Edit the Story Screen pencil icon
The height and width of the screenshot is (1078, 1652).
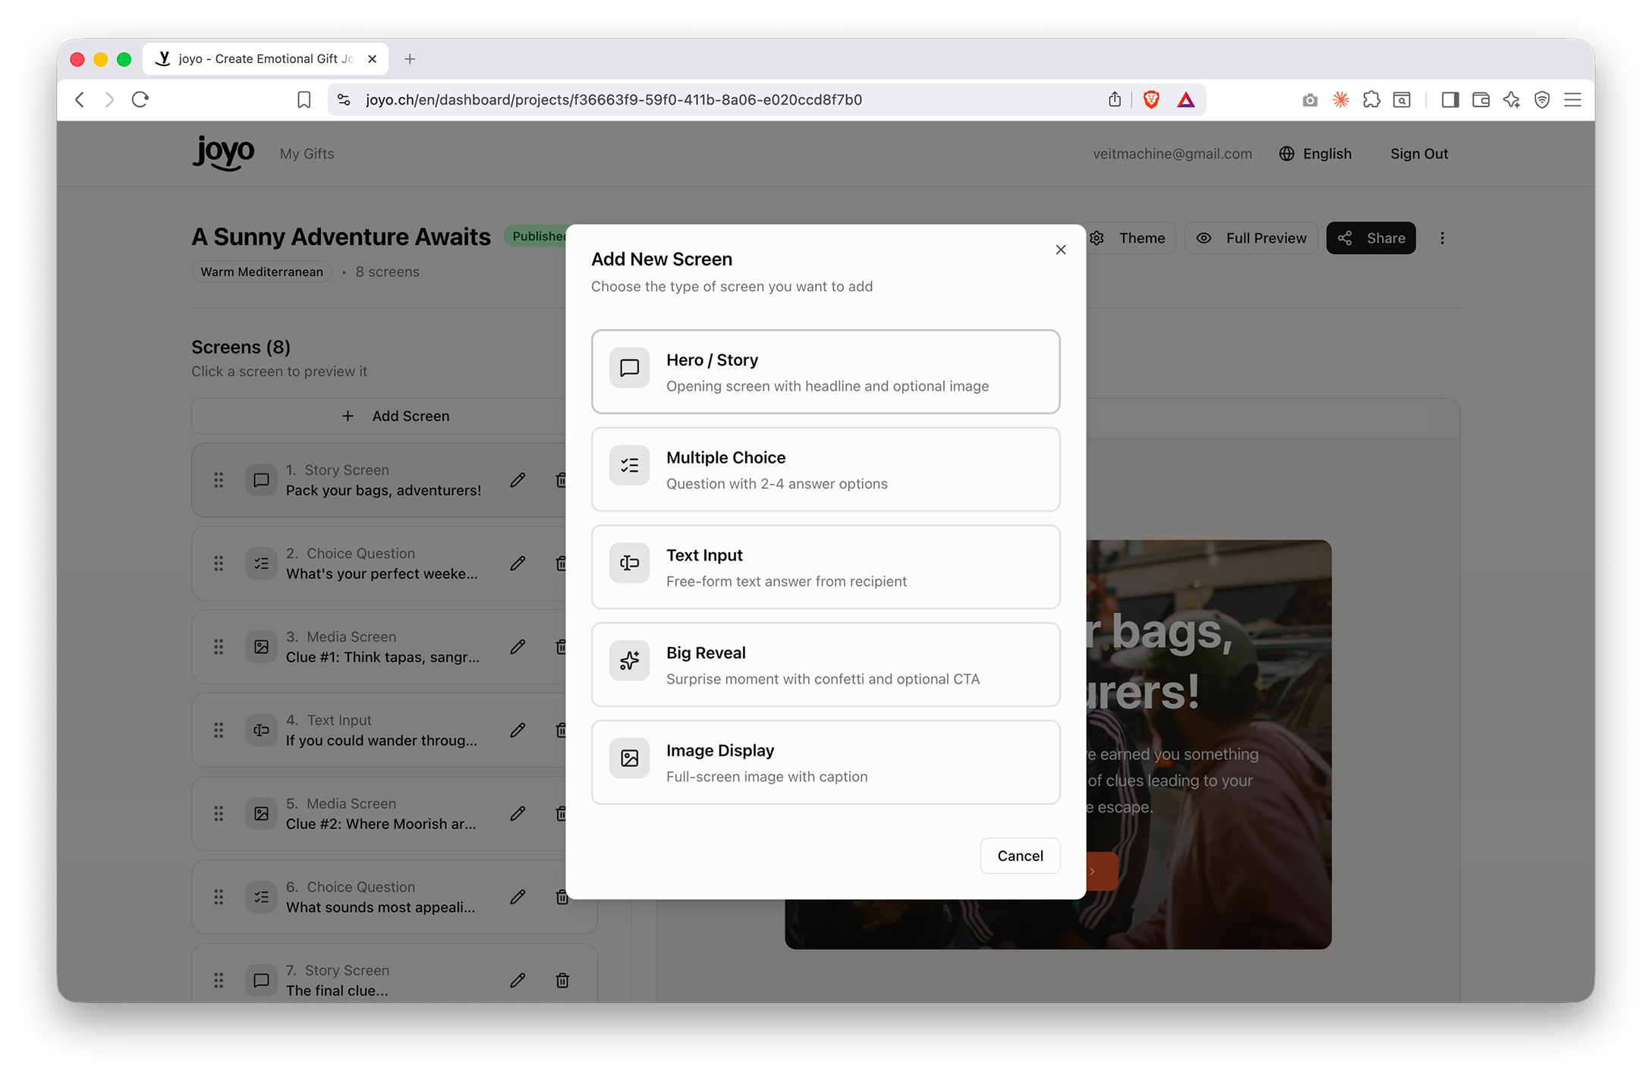pos(518,480)
